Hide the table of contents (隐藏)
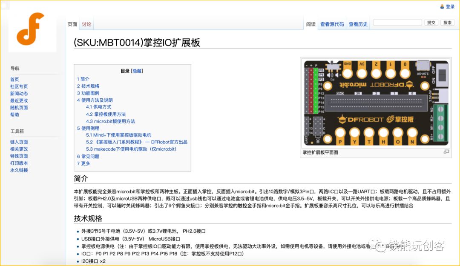This screenshot has width=460, height=266. pos(137,71)
